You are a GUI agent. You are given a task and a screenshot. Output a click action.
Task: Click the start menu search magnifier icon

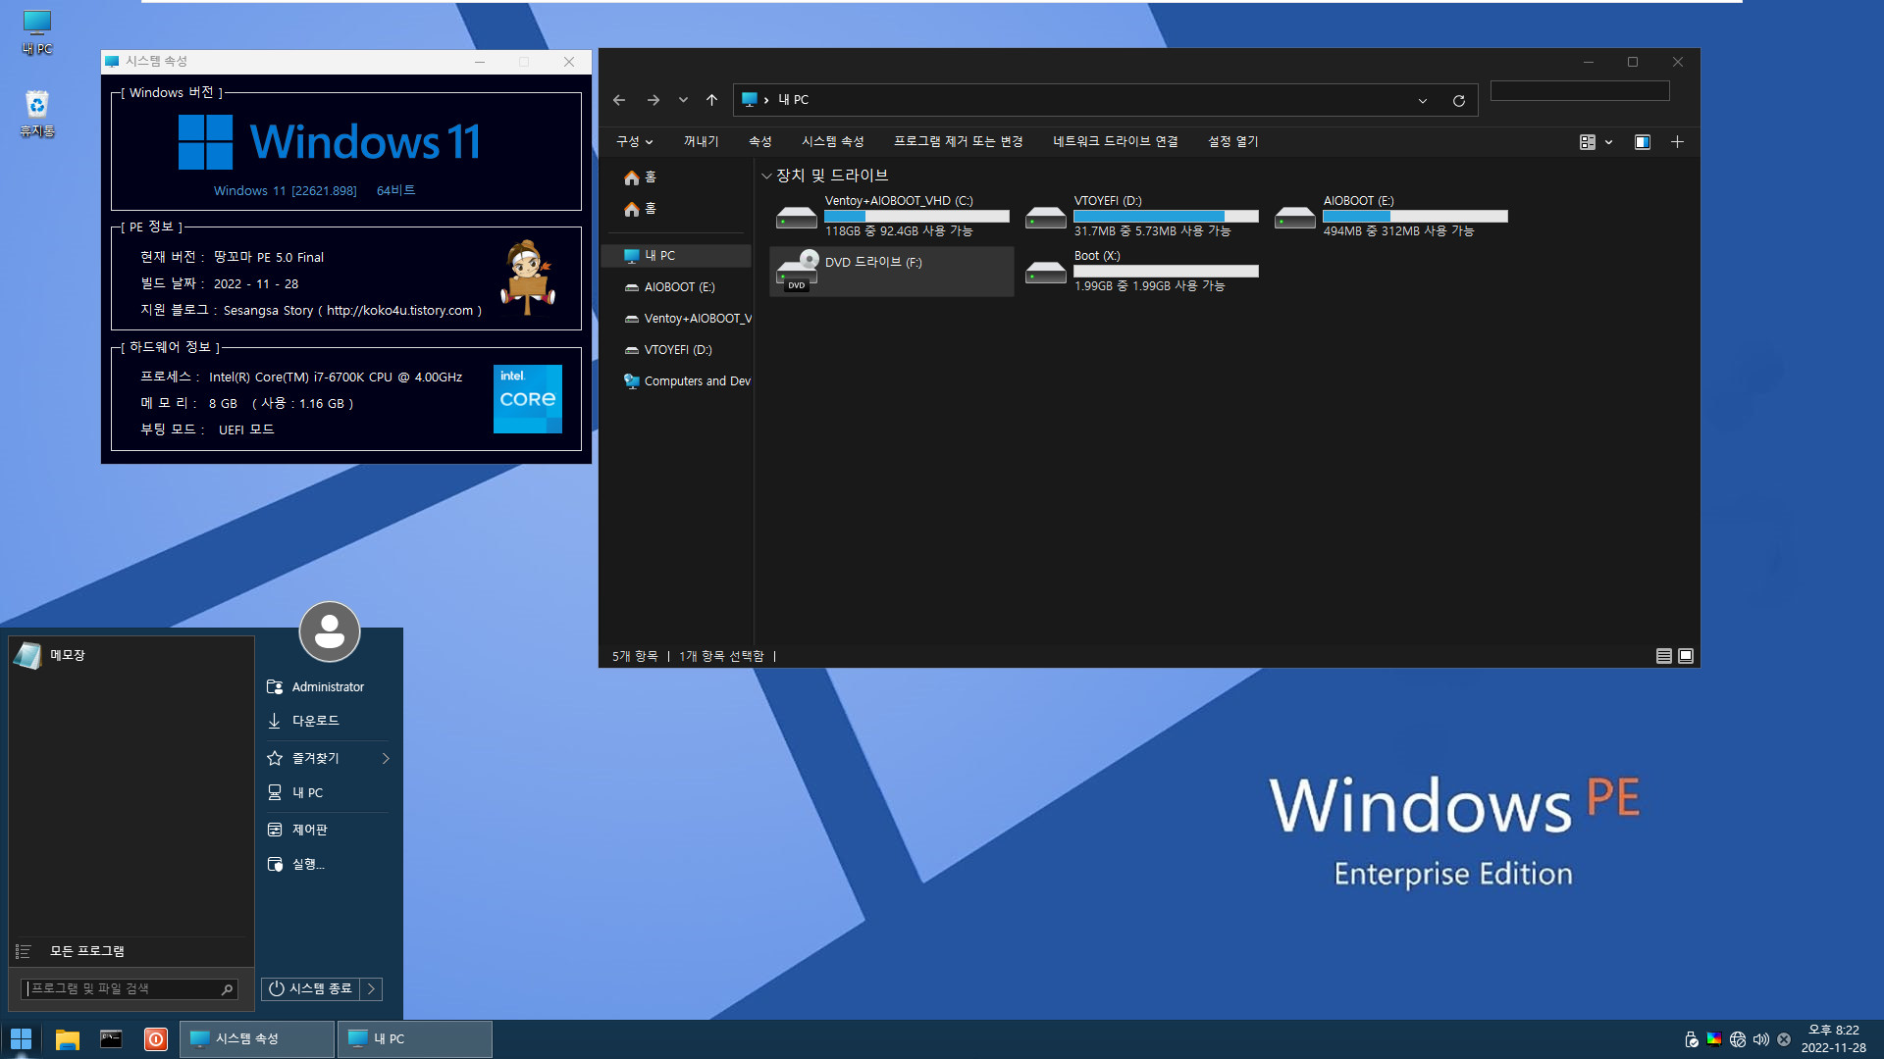point(227,989)
